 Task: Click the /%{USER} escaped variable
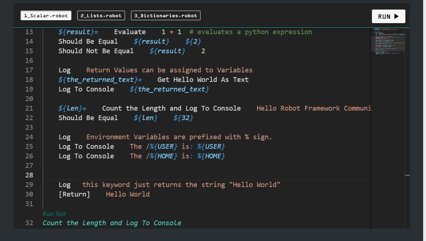(x=161, y=147)
